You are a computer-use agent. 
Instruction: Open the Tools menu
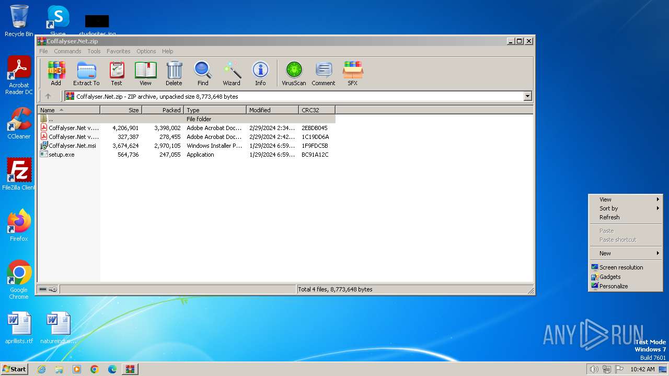click(x=94, y=51)
